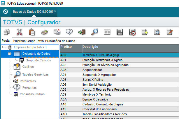The width and height of the screenshot is (179, 119).
Task: Click the A0A prefix cell
Action: 71,99
